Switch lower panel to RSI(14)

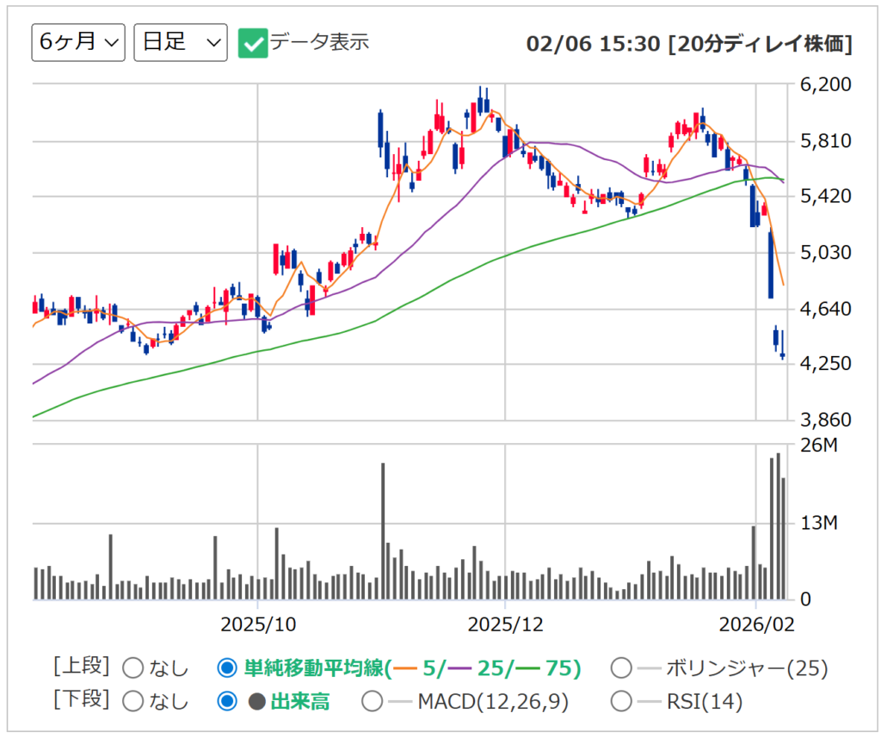click(x=620, y=702)
